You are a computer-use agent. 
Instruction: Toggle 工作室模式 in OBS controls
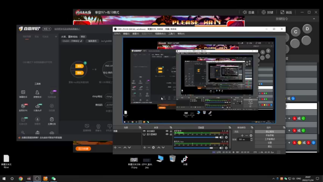pos(270,139)
